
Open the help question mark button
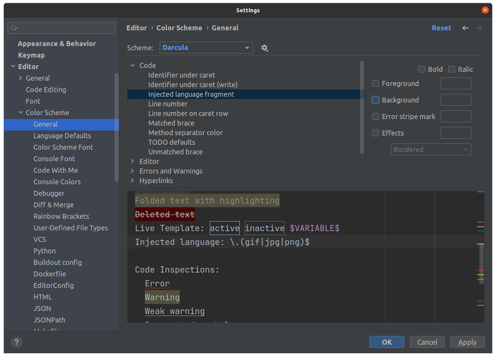(x=17, y=342)
